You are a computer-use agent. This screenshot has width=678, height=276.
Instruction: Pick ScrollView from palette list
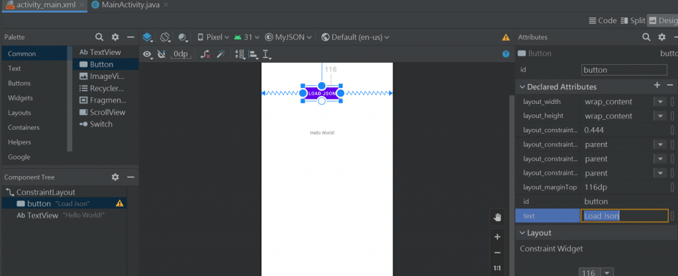point(105,113)
